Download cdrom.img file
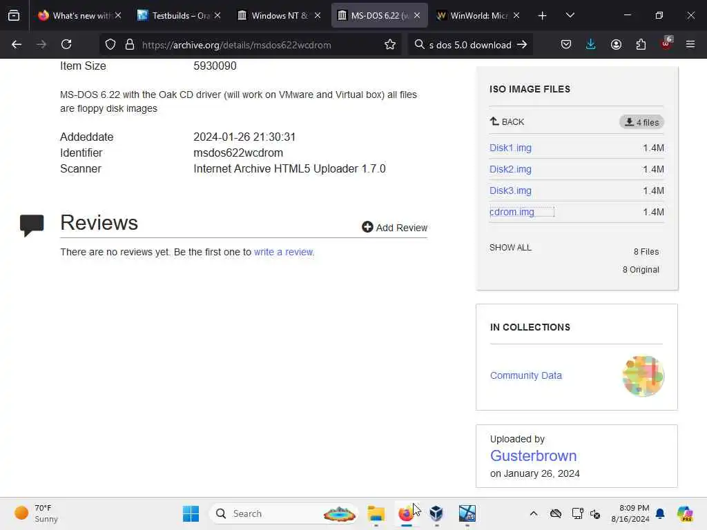707x530 pixels. tap(512, 212)
